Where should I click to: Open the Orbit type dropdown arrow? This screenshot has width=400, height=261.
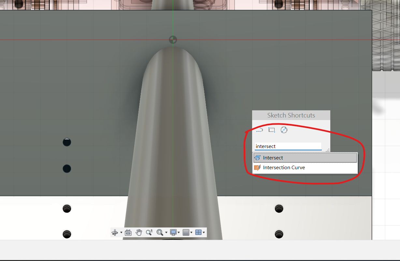click(x=121, y=232)
